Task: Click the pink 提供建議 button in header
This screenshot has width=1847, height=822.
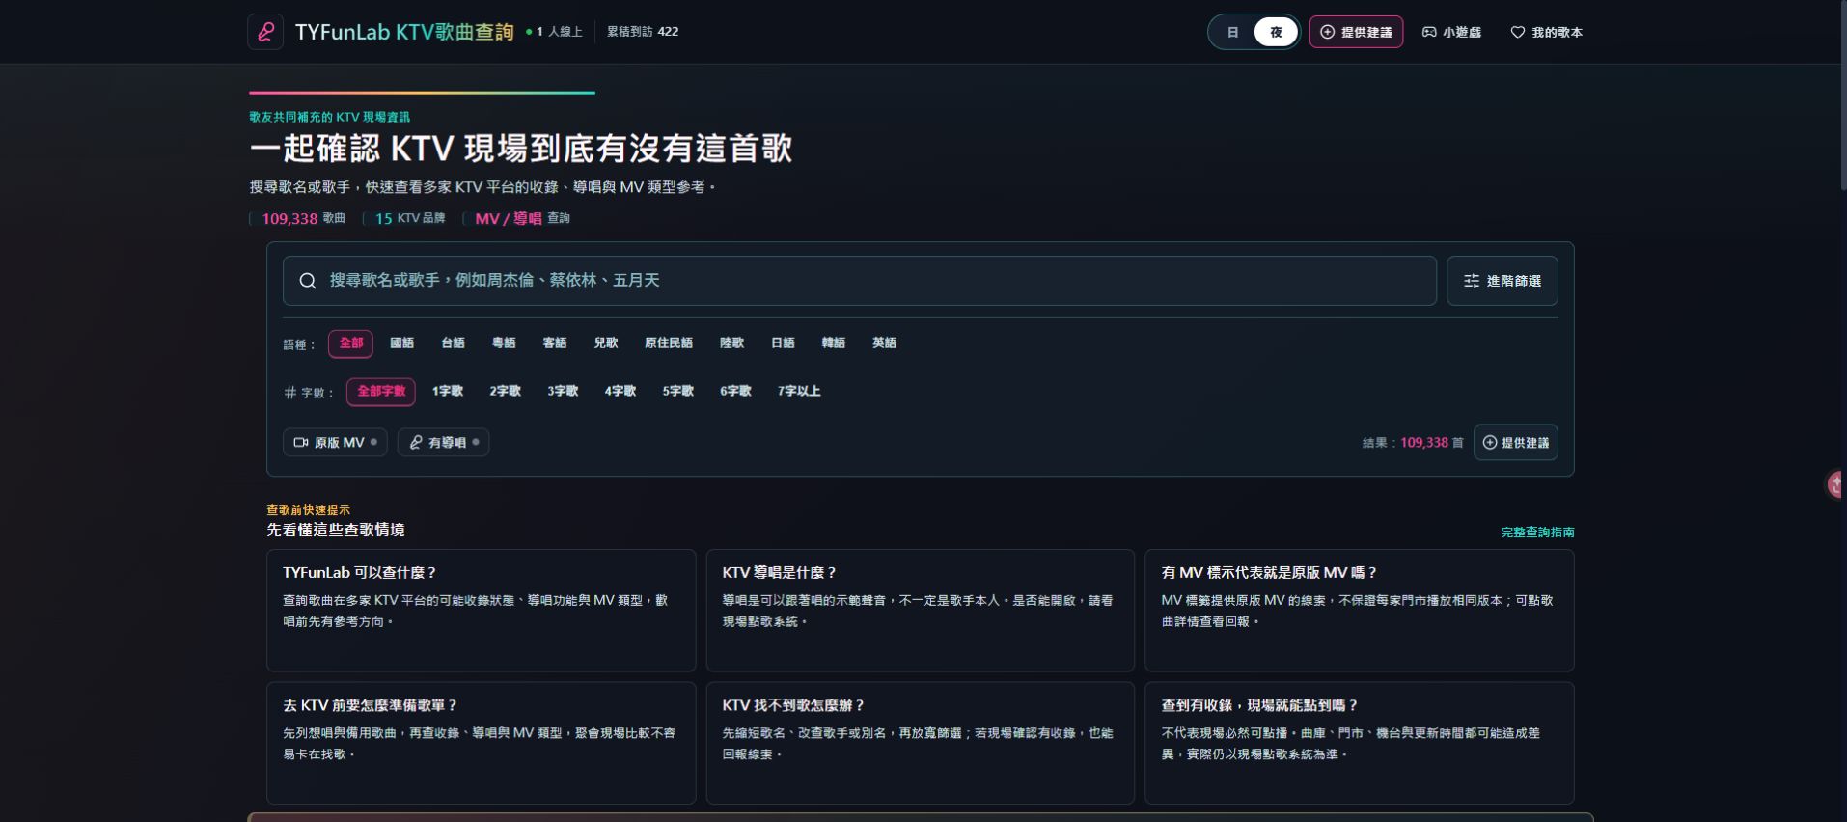Action: [x=1356, y=32]
